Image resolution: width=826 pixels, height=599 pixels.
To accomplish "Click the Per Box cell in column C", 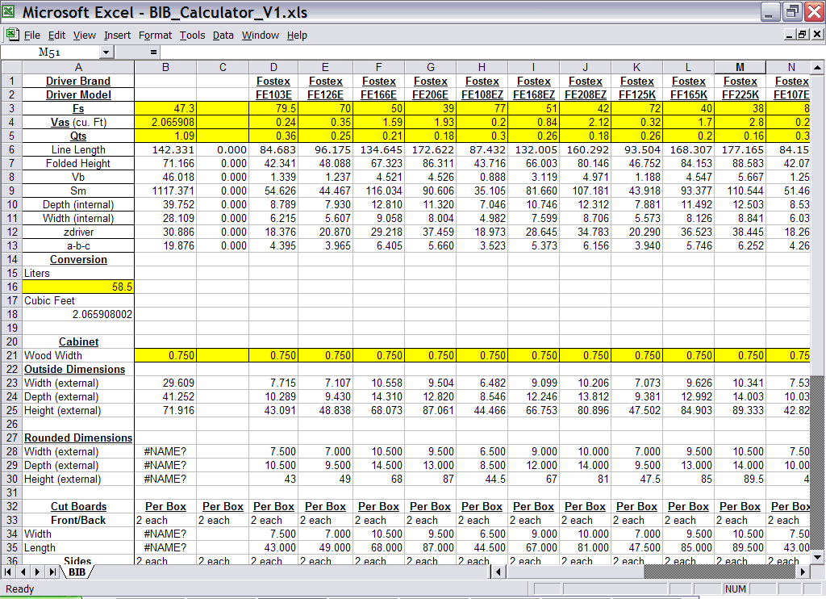I will [x=223, y=506].
